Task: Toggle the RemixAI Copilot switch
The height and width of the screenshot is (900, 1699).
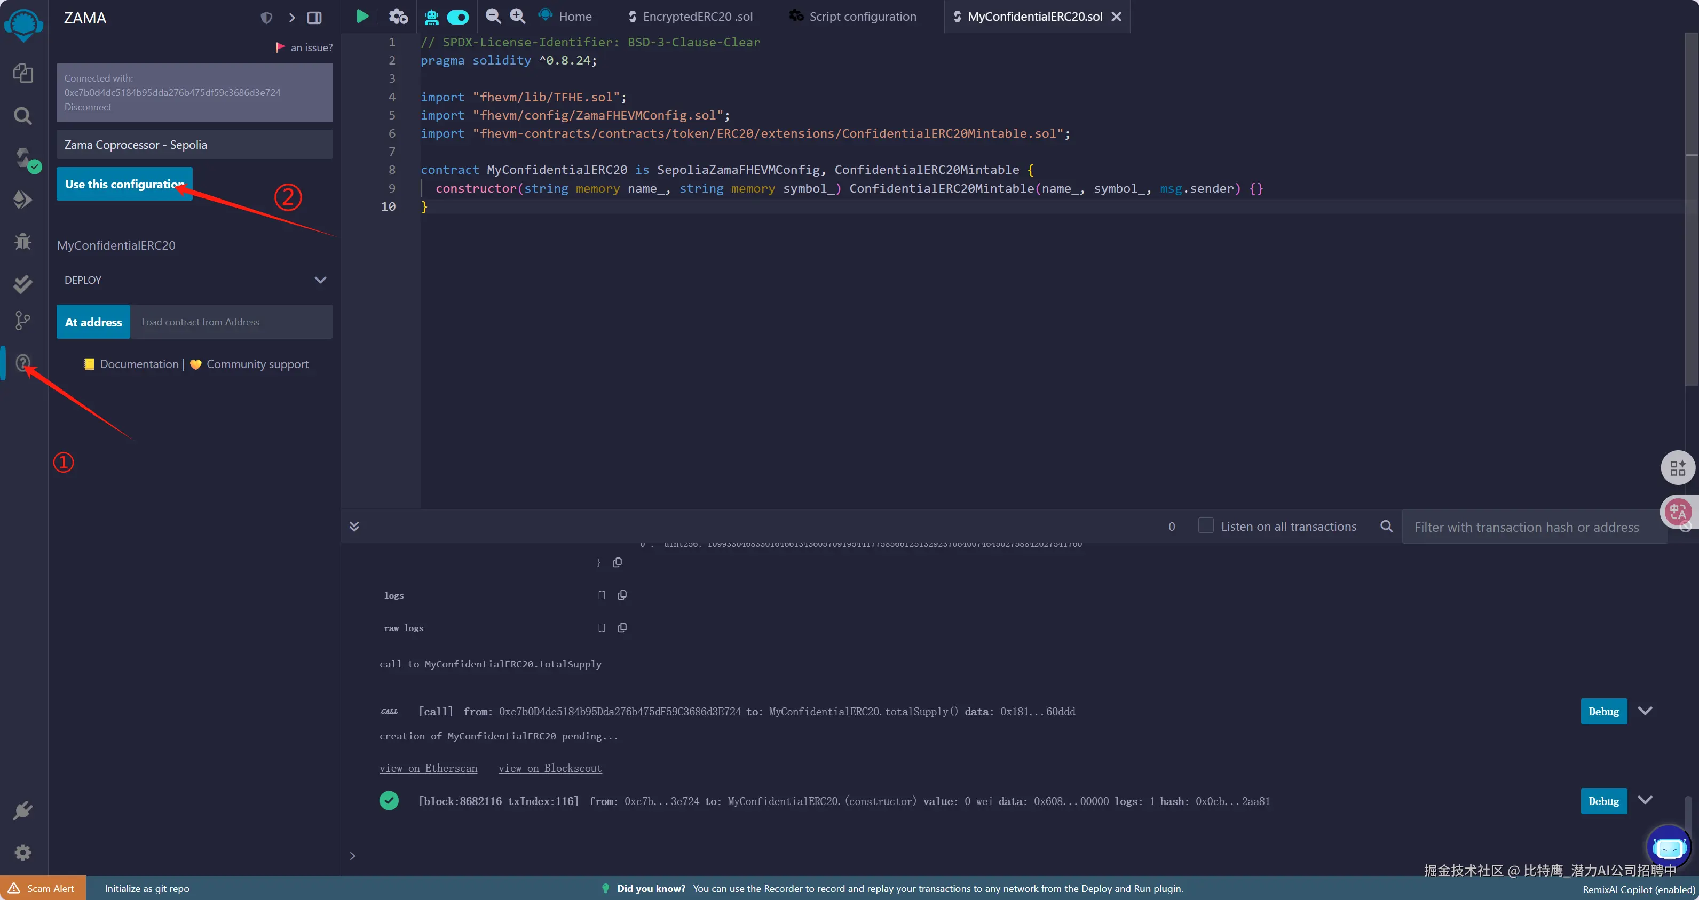Action: 458,17
